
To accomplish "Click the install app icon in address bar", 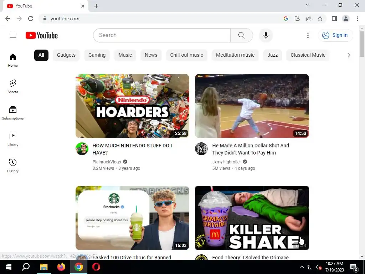I will click(x=297, y=19).
